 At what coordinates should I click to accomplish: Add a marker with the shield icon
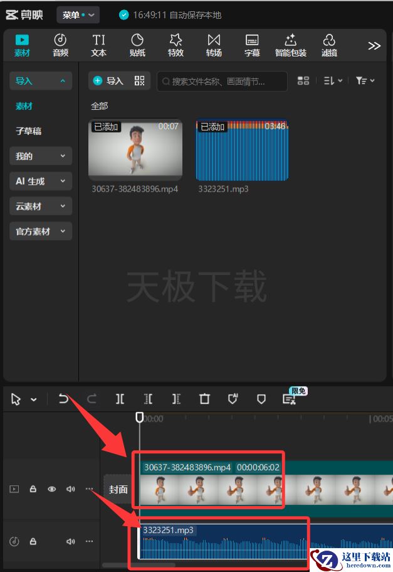(x=261, y=399)
